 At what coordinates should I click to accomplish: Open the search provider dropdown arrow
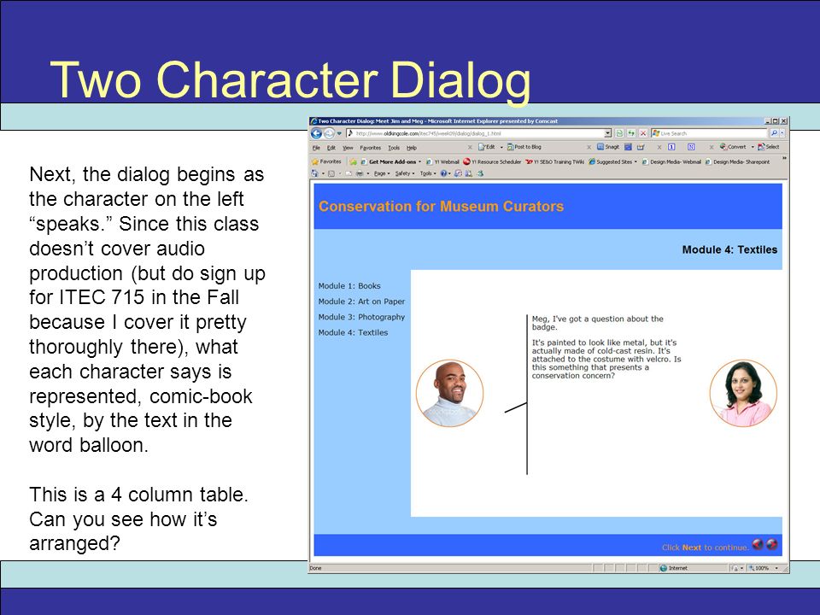(782, 133)
